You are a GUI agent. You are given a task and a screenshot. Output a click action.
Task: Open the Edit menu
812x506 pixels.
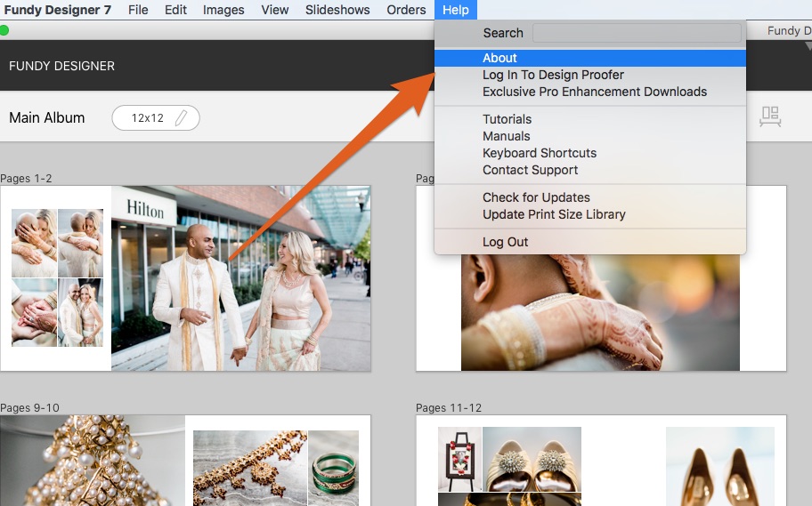175,10
